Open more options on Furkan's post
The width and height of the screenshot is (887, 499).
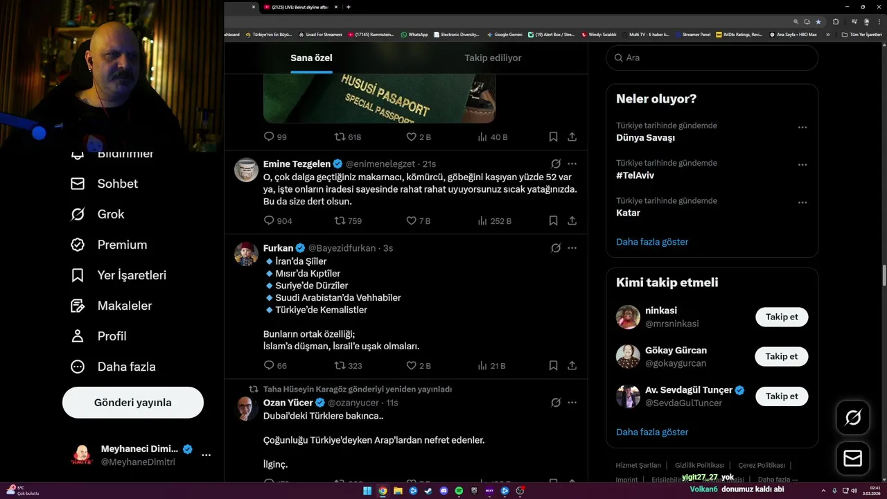[x=572, y=248]
